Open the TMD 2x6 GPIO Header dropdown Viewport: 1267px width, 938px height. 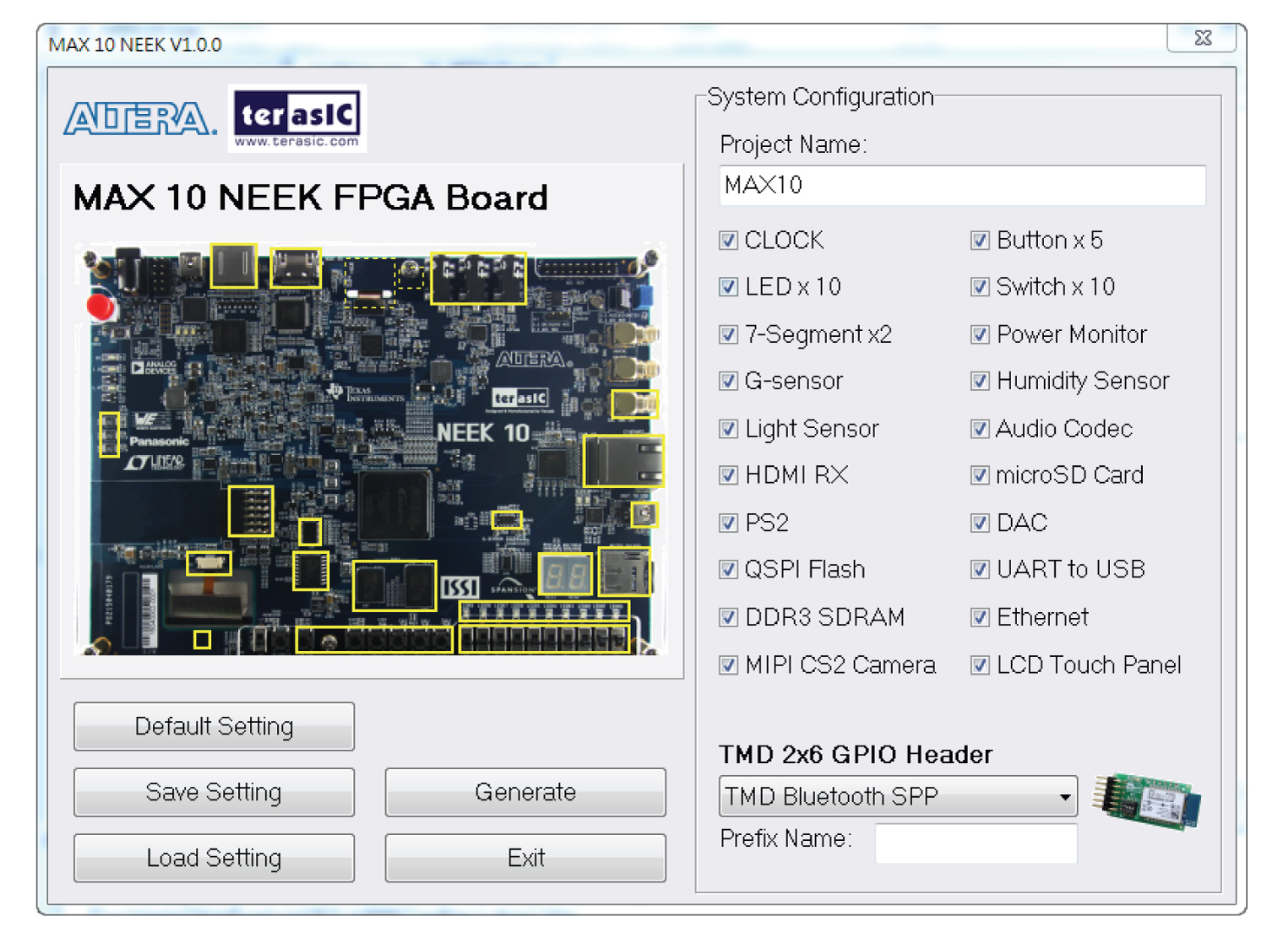[898, 796]
